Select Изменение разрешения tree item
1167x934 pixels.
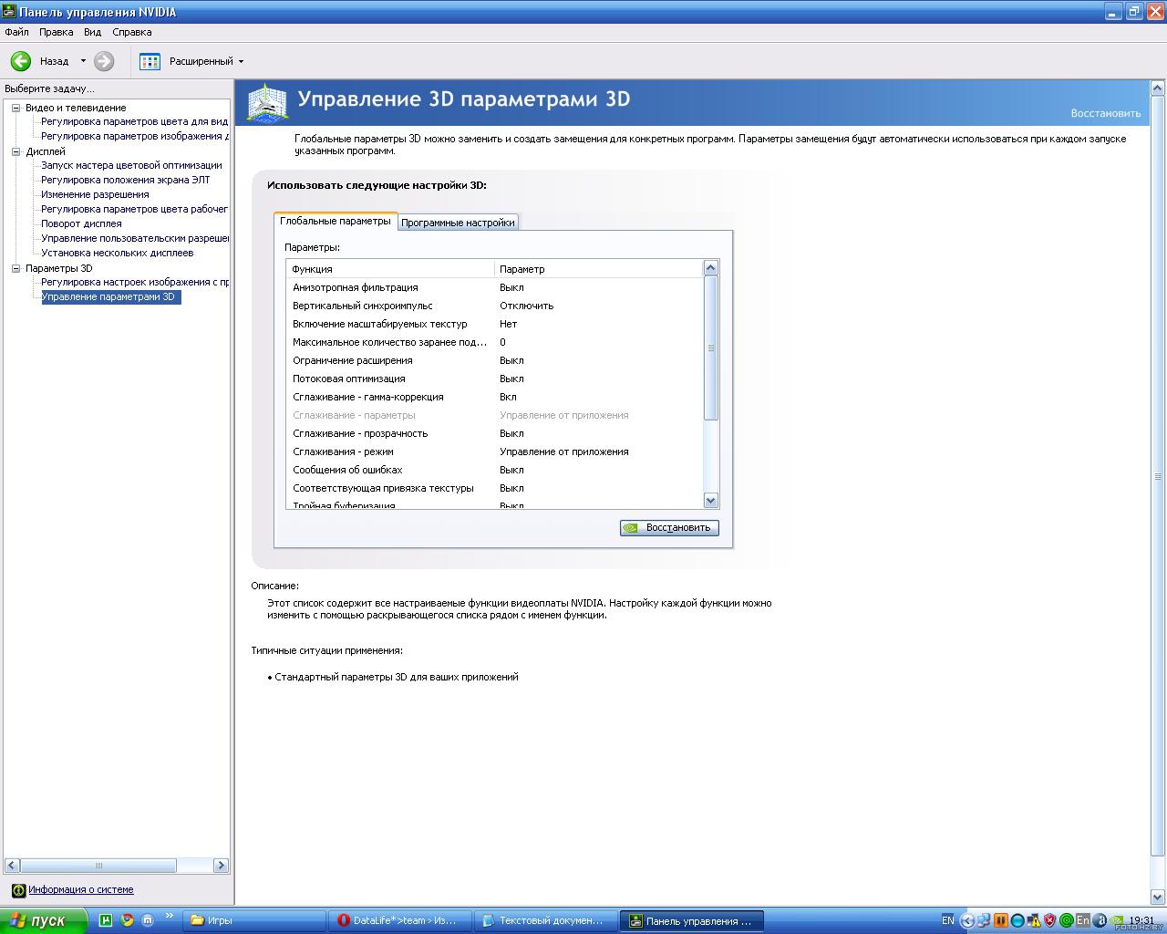coord(95,194)
